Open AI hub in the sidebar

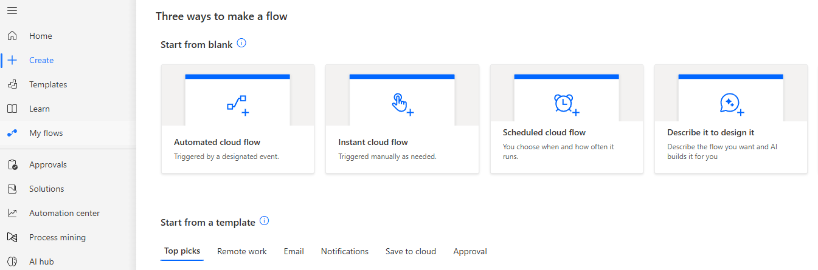tap(41, 262)
